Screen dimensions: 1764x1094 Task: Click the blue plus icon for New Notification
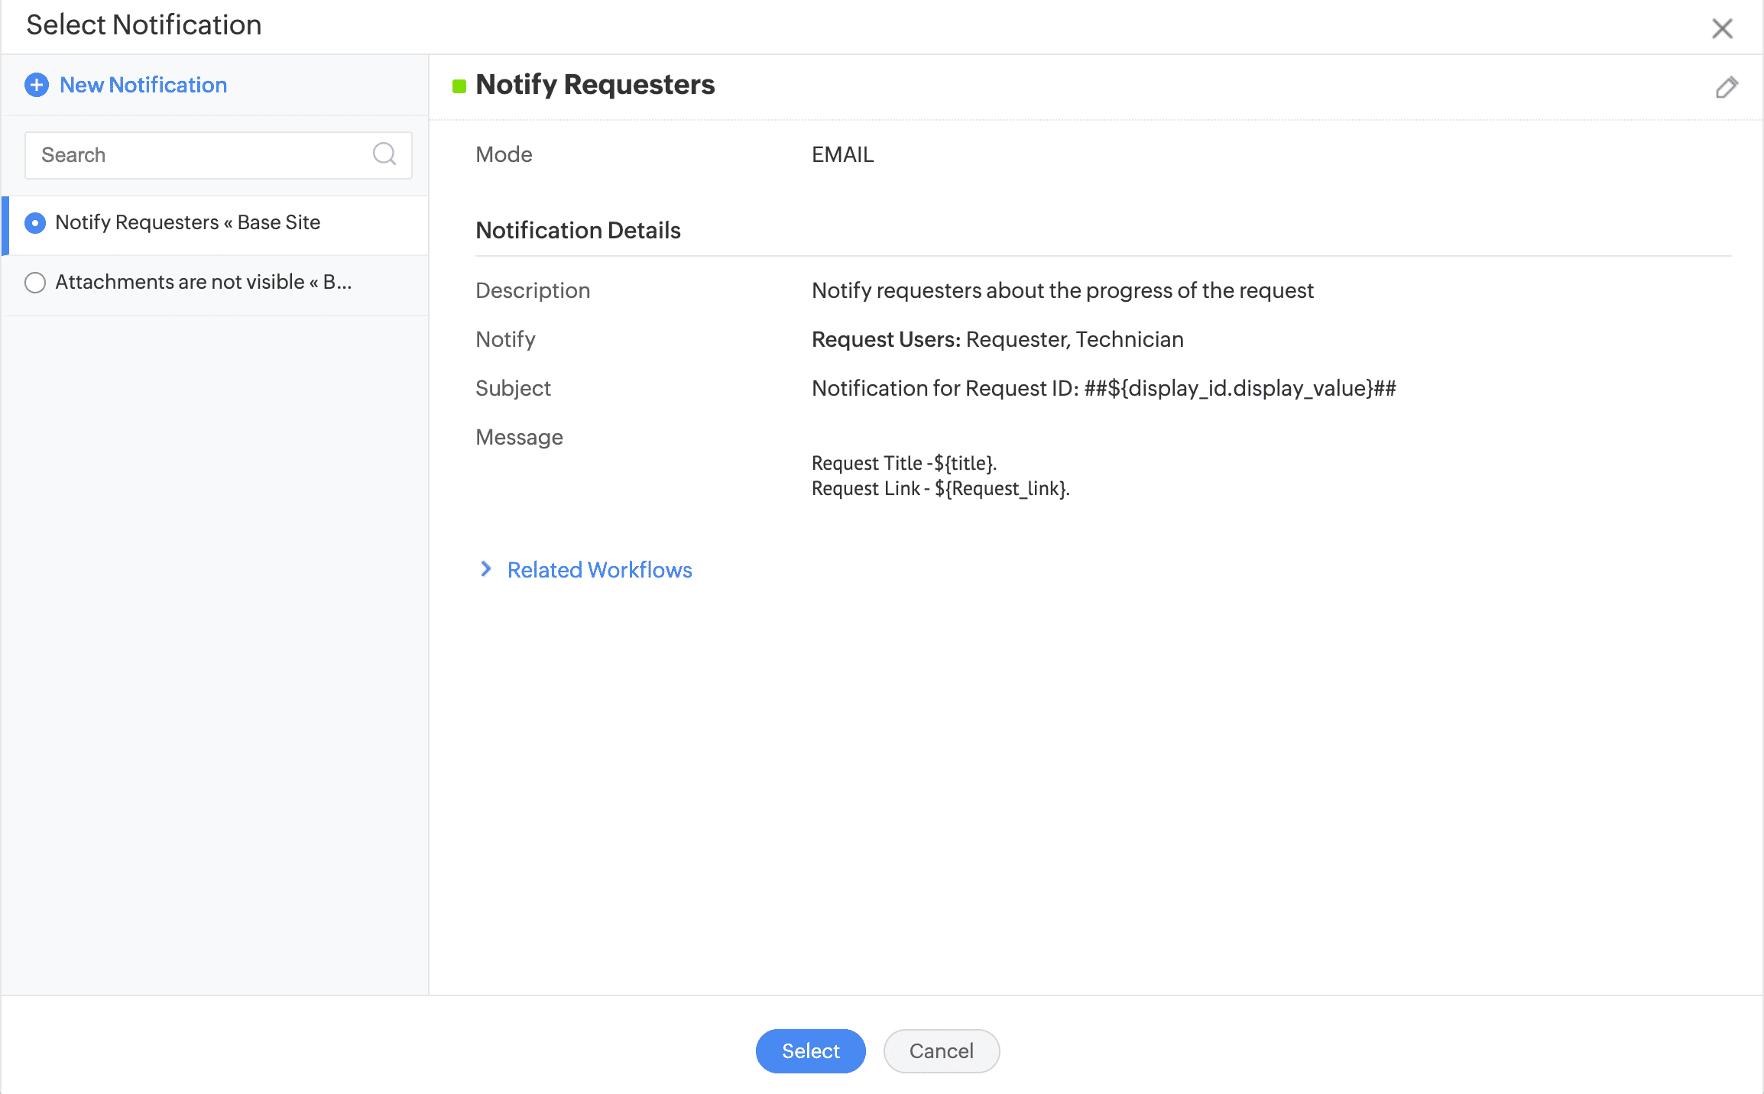[37, 85]
